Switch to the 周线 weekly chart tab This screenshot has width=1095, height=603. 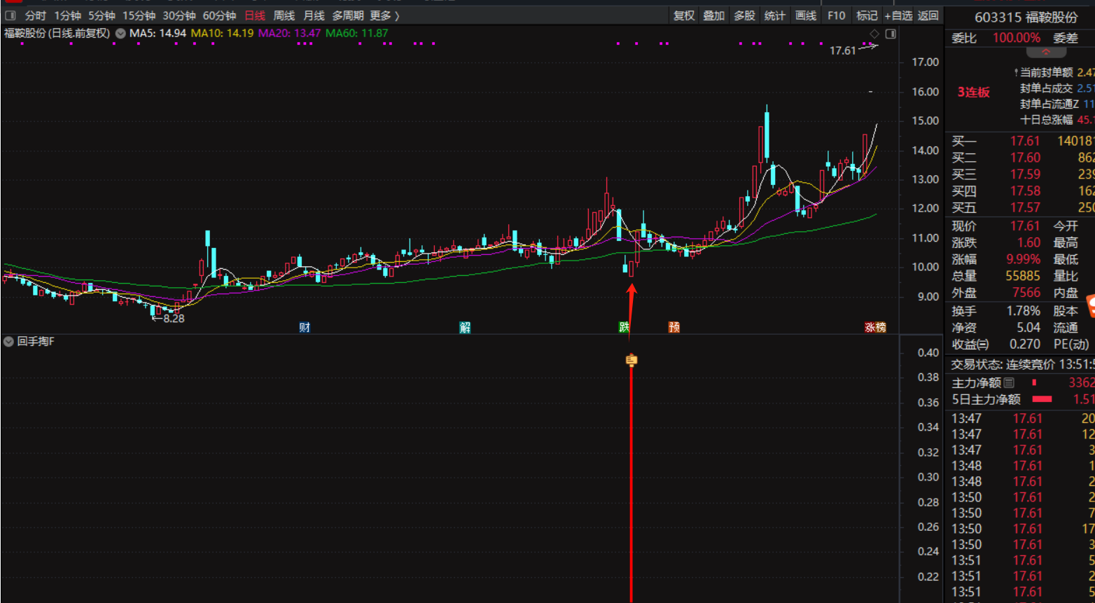[284, 15]
